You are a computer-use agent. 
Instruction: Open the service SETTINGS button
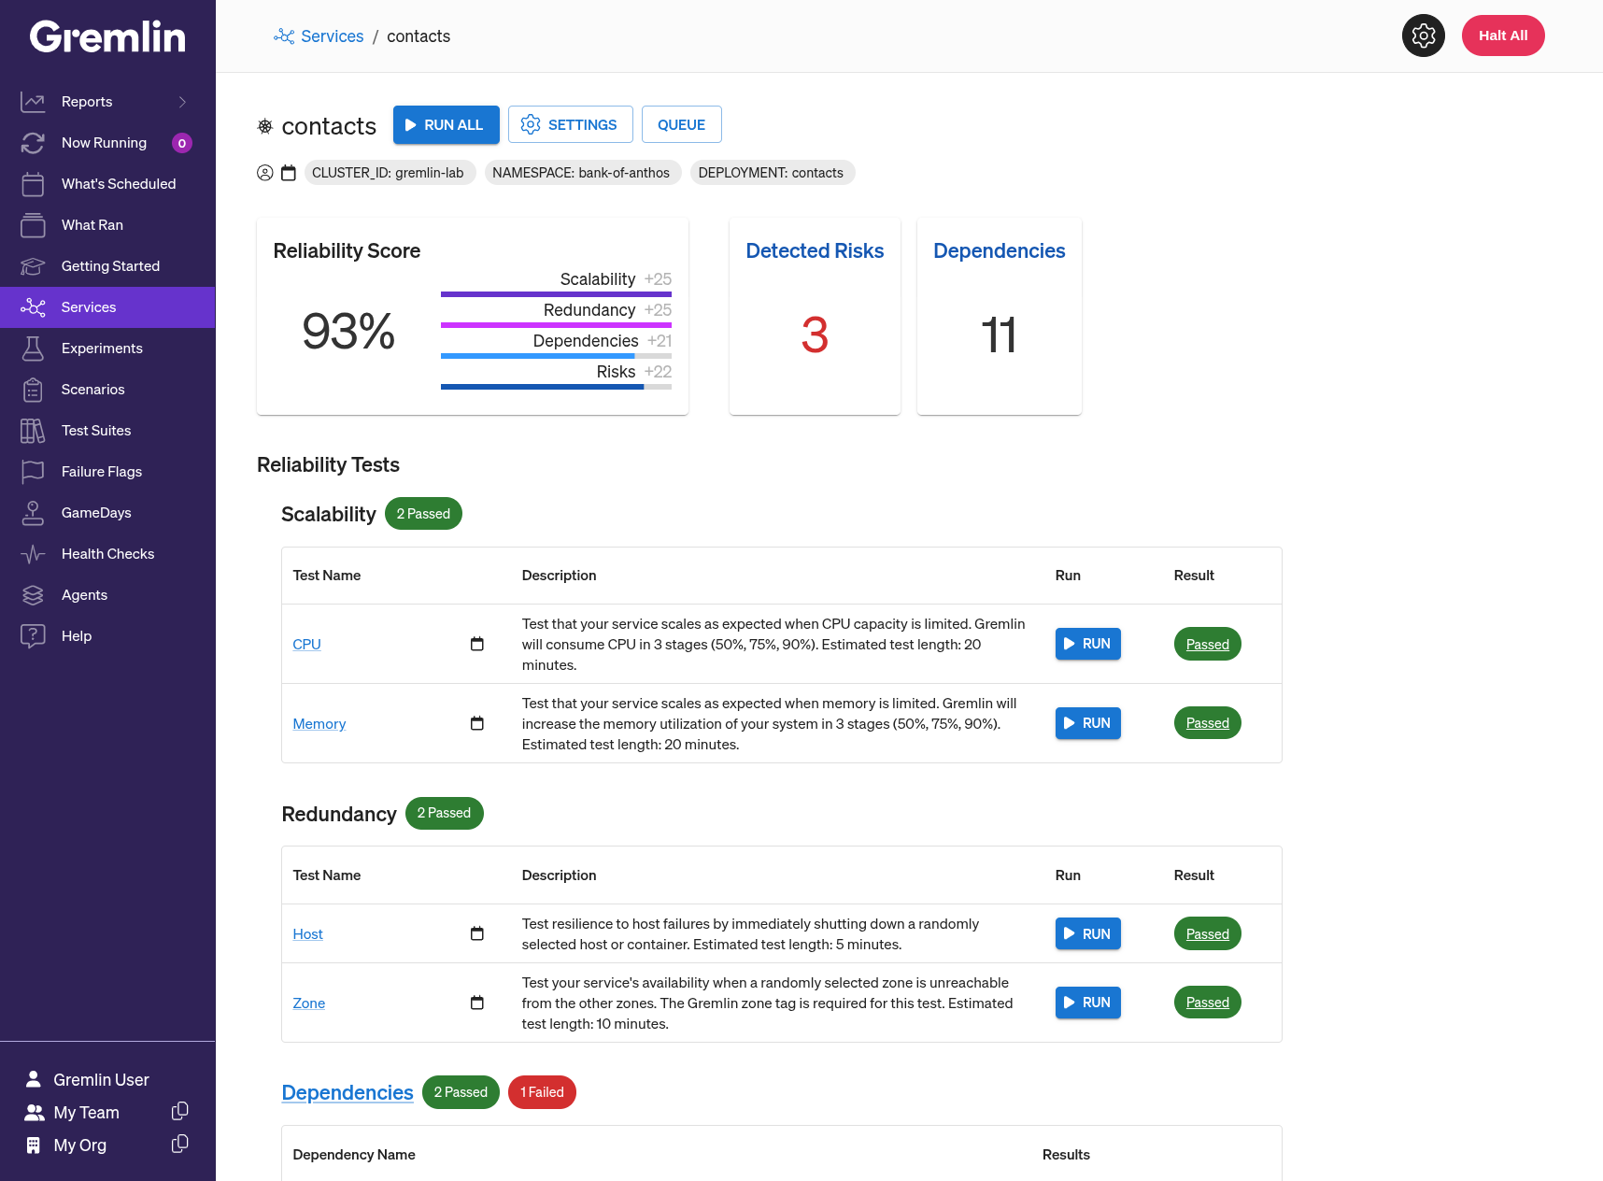click(571, 124)
